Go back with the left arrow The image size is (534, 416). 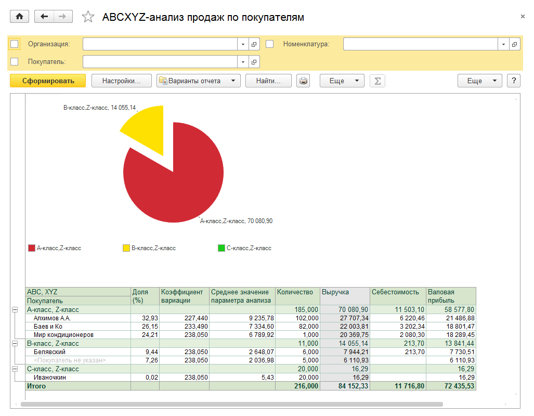click(x=44, y=17)
